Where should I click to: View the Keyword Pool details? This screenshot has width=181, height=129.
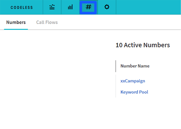[134, 92]
